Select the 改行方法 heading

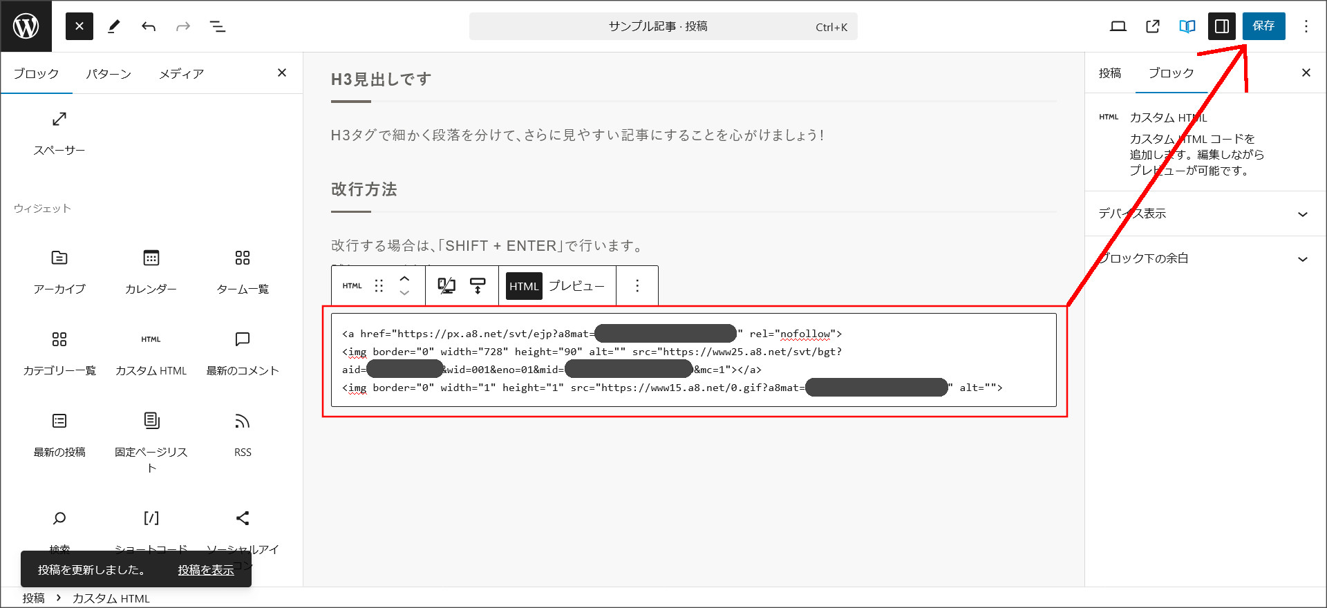pos(364,189)
